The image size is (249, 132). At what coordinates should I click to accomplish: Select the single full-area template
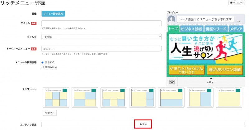pyautogui.click(x=228, y=98)
